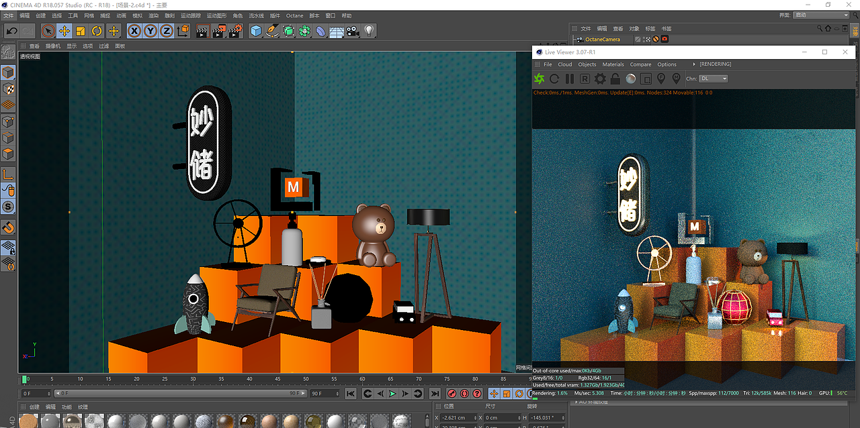Go to the start of the timeline
The image size is (860, 428).
(351, 394)
